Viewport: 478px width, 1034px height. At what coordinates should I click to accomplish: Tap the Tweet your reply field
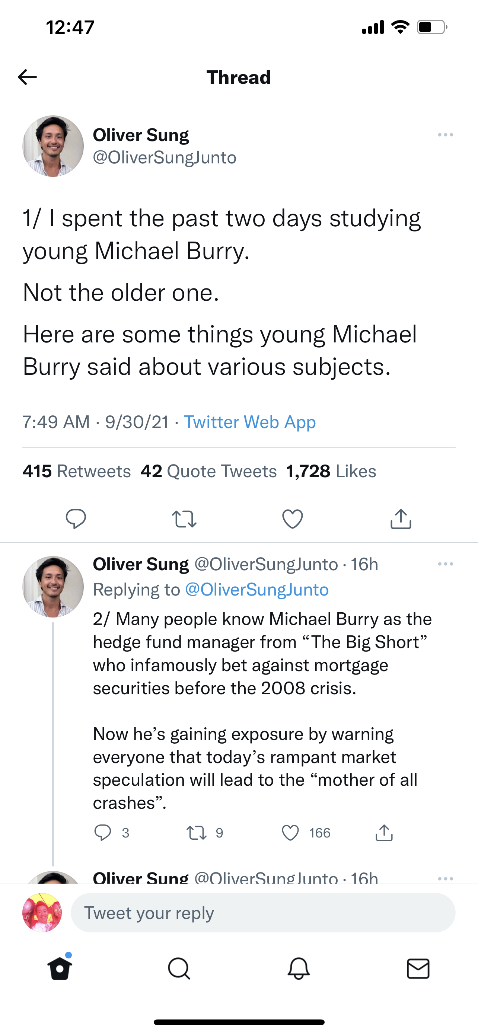tap(263, 912)
